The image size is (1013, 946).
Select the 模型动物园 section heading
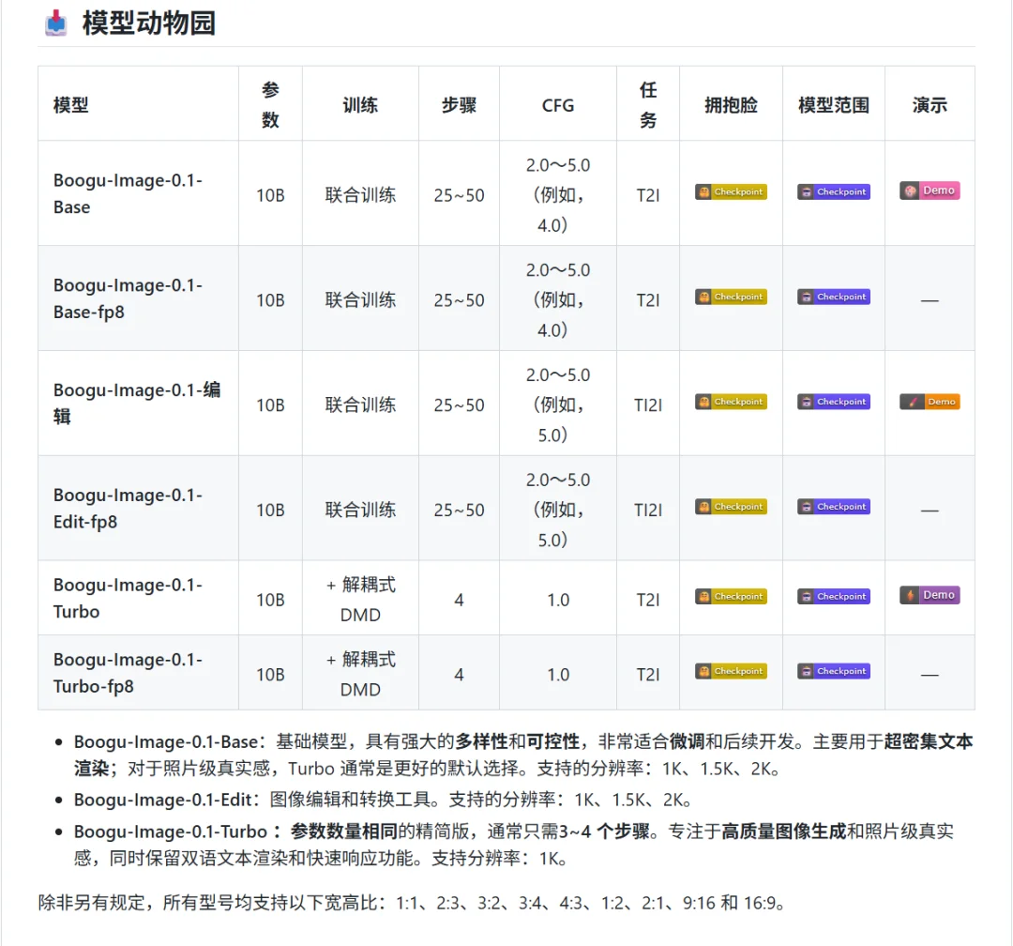(x=148, y=23)
